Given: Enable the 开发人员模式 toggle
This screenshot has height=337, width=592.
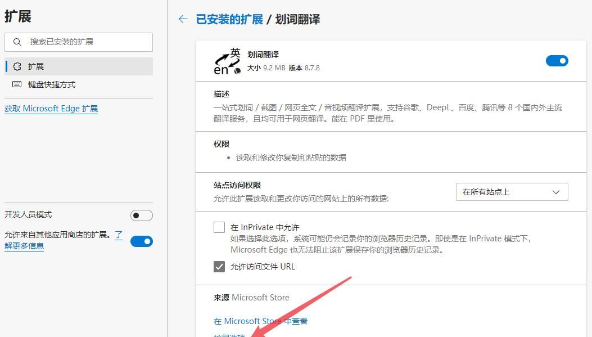Looking at the screenshot, I should coord(141,215).
